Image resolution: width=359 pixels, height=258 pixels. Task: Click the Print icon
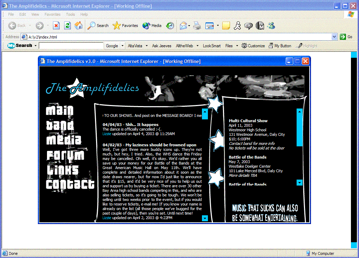pos(197,26)
